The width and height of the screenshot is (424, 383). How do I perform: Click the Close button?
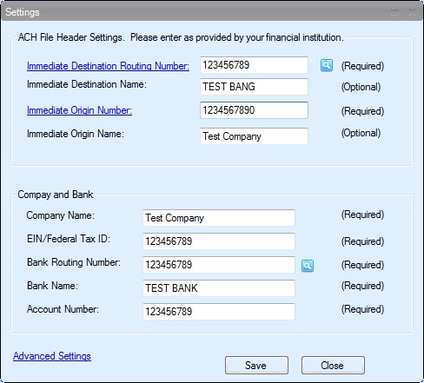coord(333,366)
